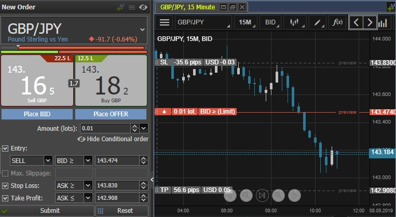Click the TP take profit line label

pyautogui.click(x=165, y=190)
